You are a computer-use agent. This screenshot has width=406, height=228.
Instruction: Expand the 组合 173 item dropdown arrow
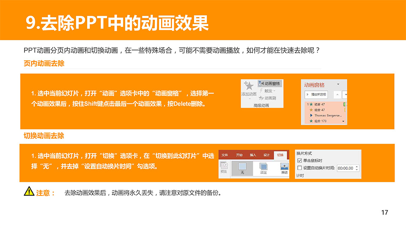(343, 121)
